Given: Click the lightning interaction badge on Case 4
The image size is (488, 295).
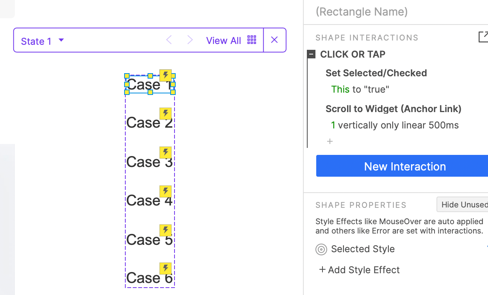Looking at the screenshot, I should click(x=166, y=191).
